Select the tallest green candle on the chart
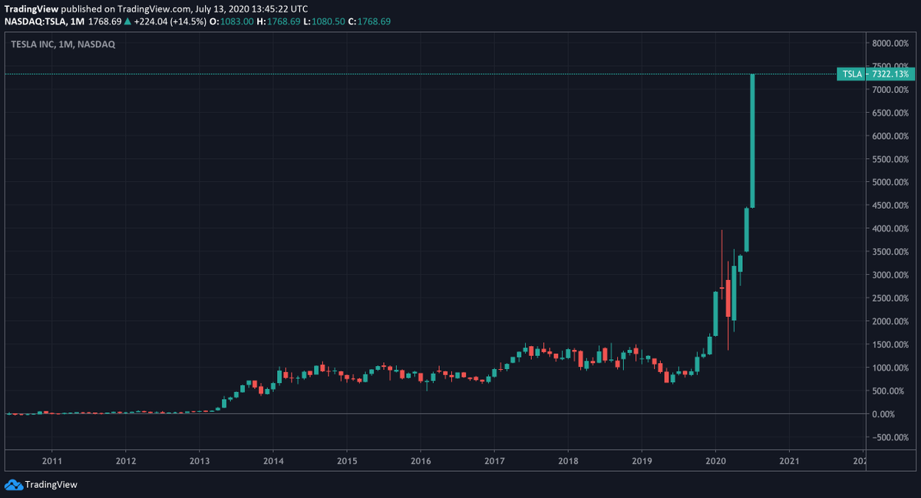Image resolution: width=921 pixels, height=498 pixels. click(x=753, y=138)
